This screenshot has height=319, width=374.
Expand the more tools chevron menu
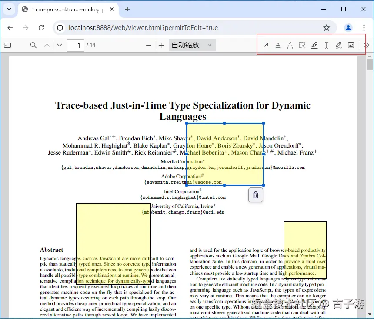point(366,45)
